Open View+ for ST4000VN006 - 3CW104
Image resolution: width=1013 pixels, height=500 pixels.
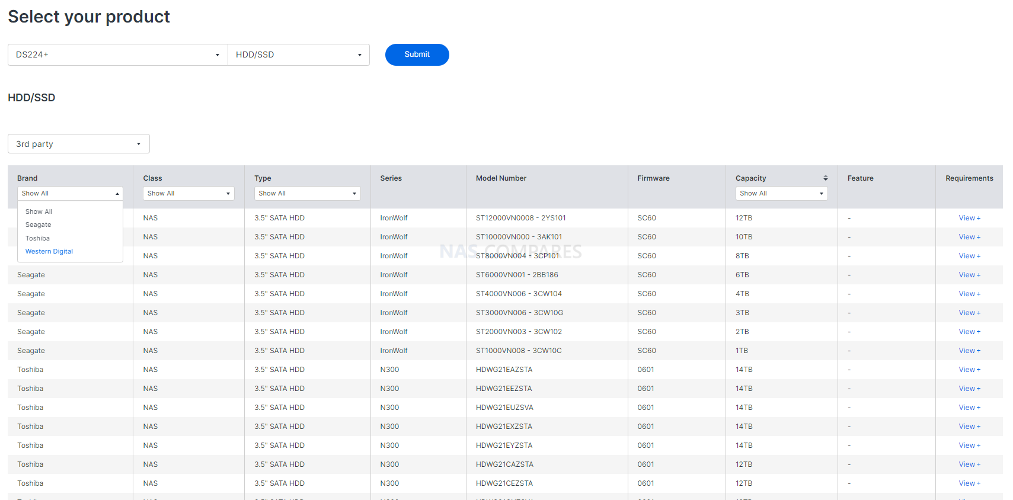[x=970, y=294]
